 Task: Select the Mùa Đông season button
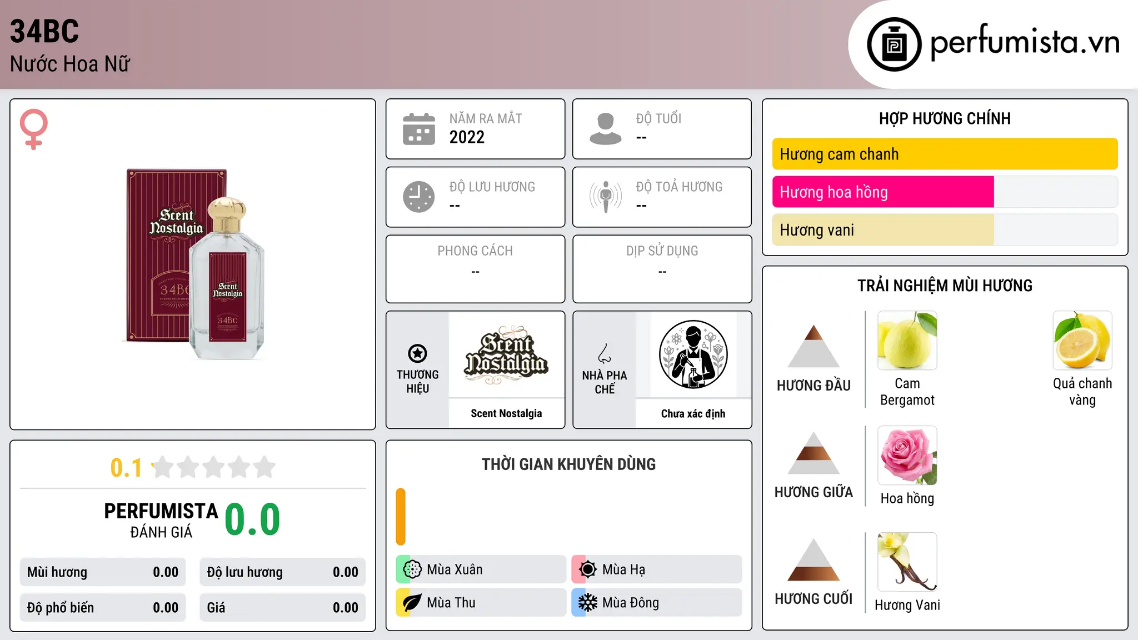(656, 603)
